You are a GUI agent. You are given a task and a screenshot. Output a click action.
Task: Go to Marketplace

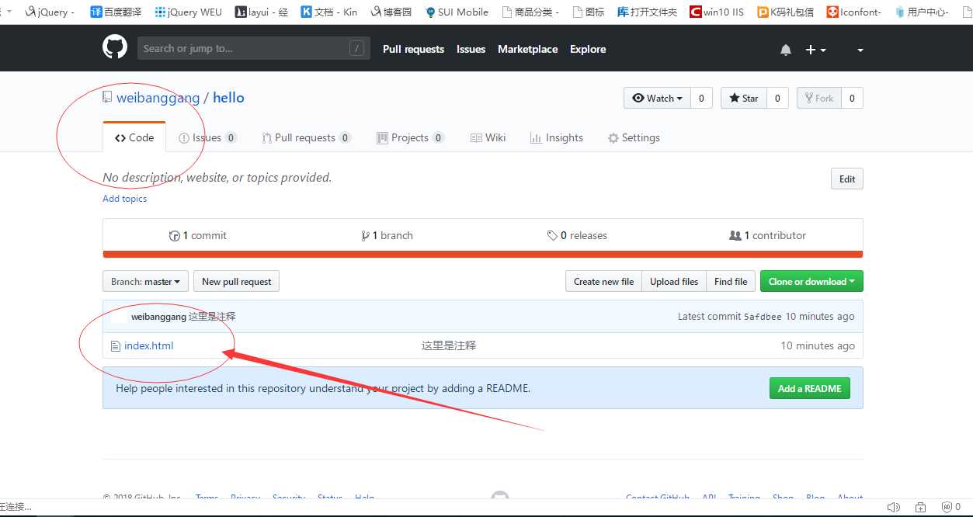click(x=527, y=49)
